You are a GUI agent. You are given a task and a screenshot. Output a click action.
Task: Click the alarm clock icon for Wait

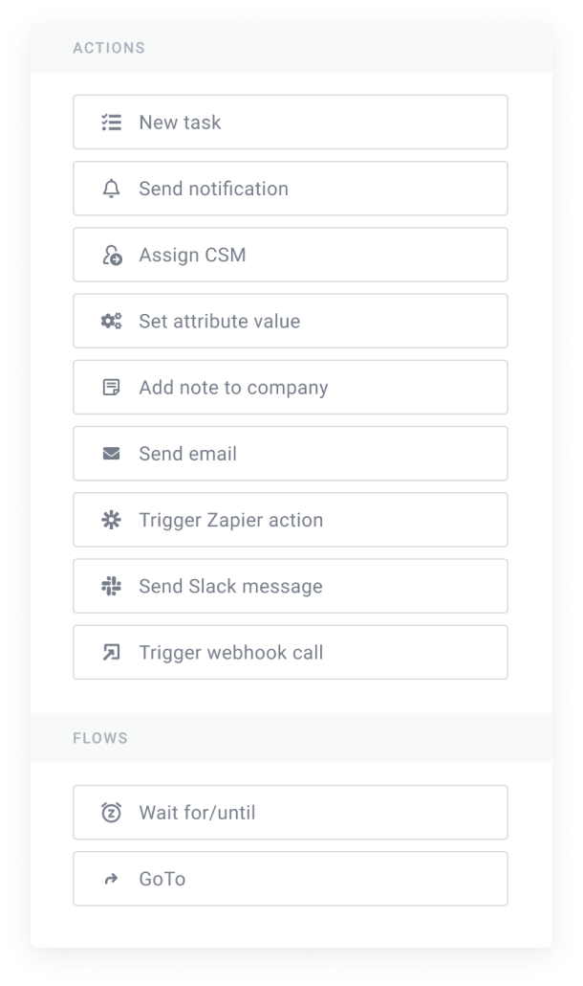tap(111, 813)
